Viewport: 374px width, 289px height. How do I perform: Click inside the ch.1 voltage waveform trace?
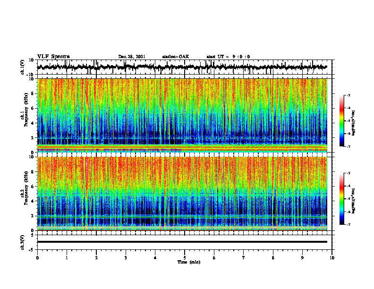[182, 67]
